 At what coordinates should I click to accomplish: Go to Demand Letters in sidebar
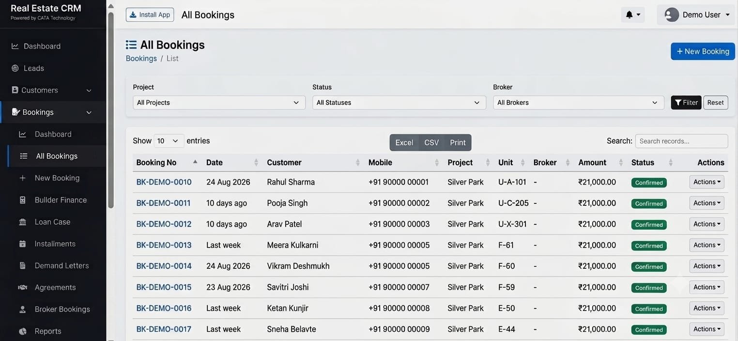[61, 265]
